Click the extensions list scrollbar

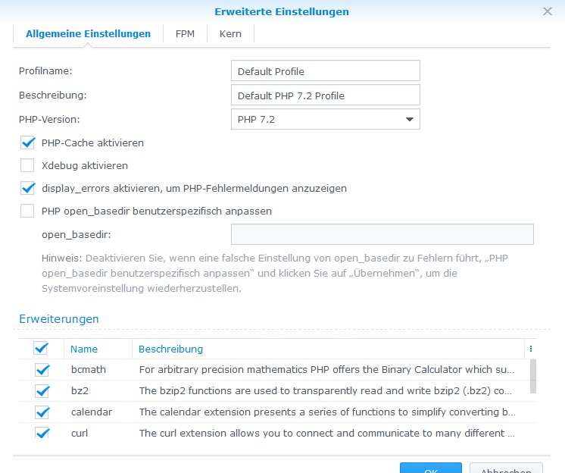pyautogui.click(x=533, y=377)
